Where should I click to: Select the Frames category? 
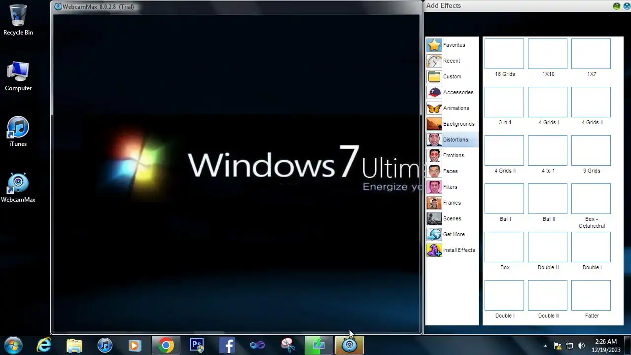[452, 203]
